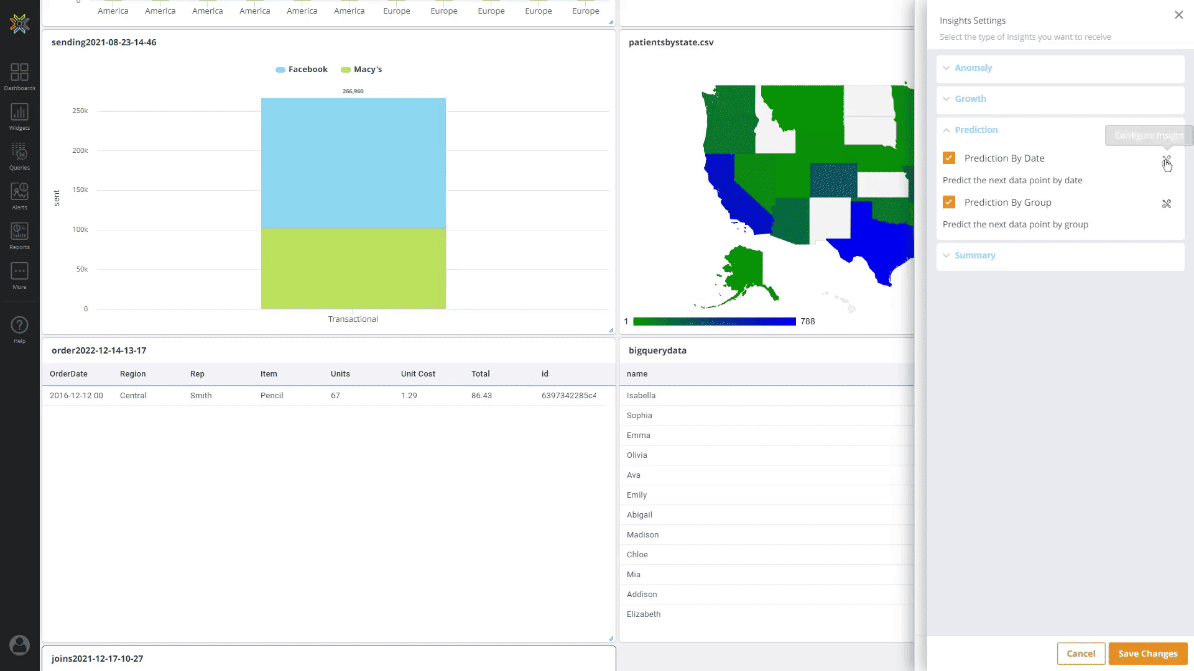
Task: Configure the Prediction By Group insight
Action: [x=1166, y=204]
